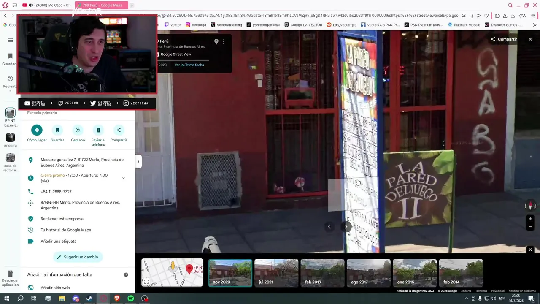Click location pin icon in Street View card
The height and width of the screenshot is (304, 540).
216,41
